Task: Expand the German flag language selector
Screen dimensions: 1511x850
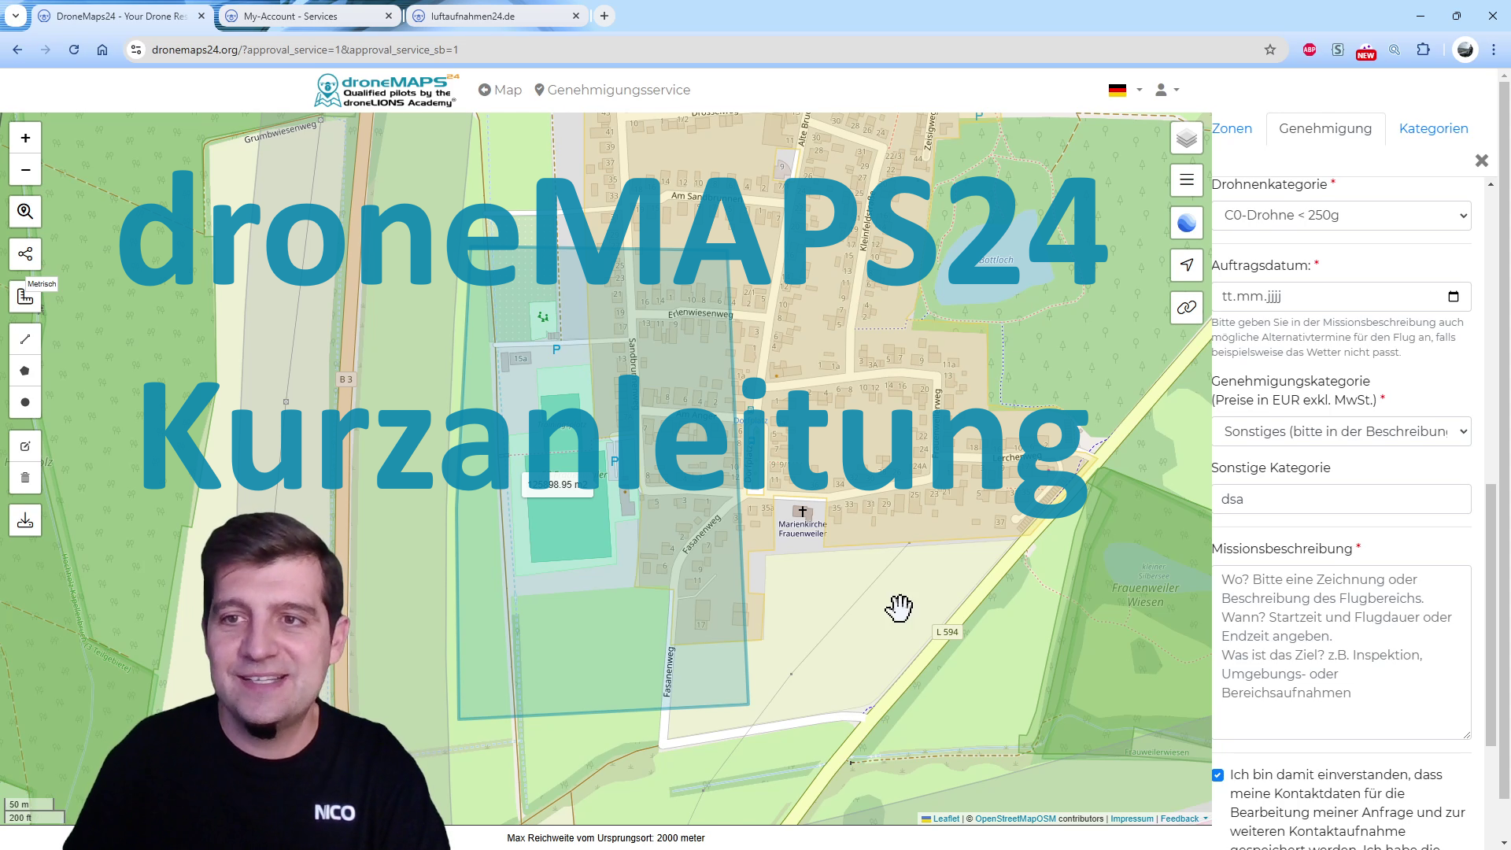Action: pyautogui.click(x=1125, y=90)
